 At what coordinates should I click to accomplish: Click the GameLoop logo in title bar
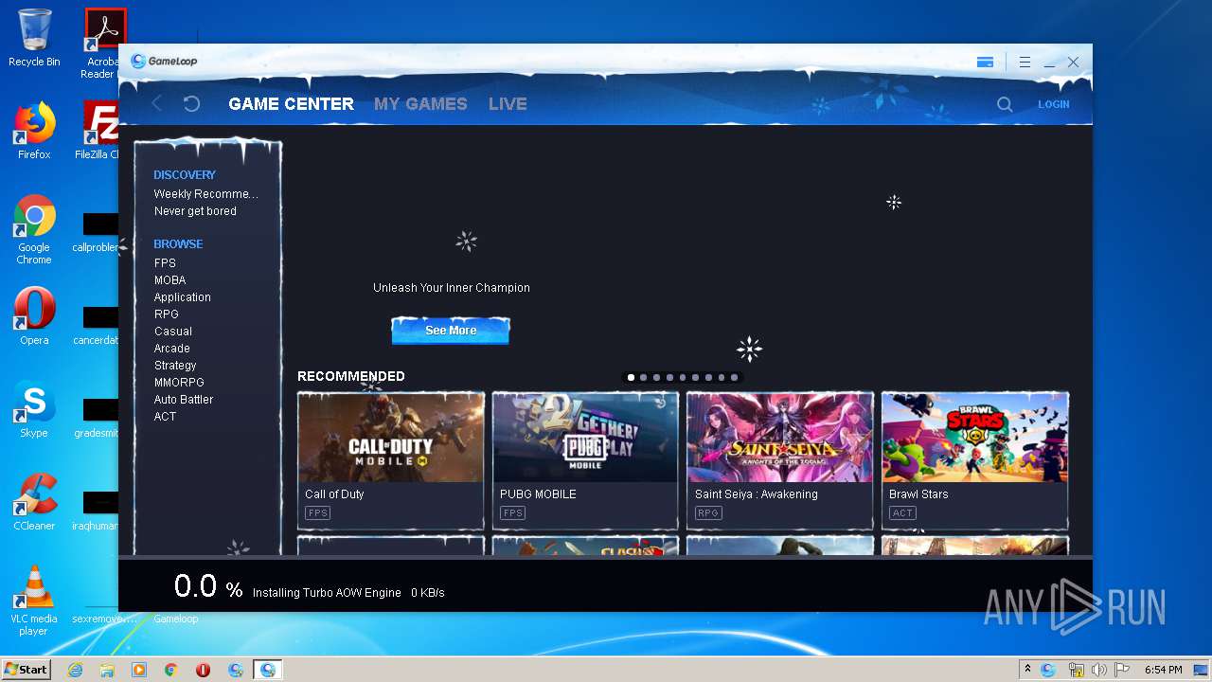tap(165, 62)
